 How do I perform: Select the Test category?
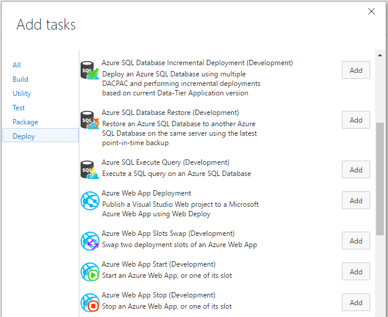[x=18, y=108]
